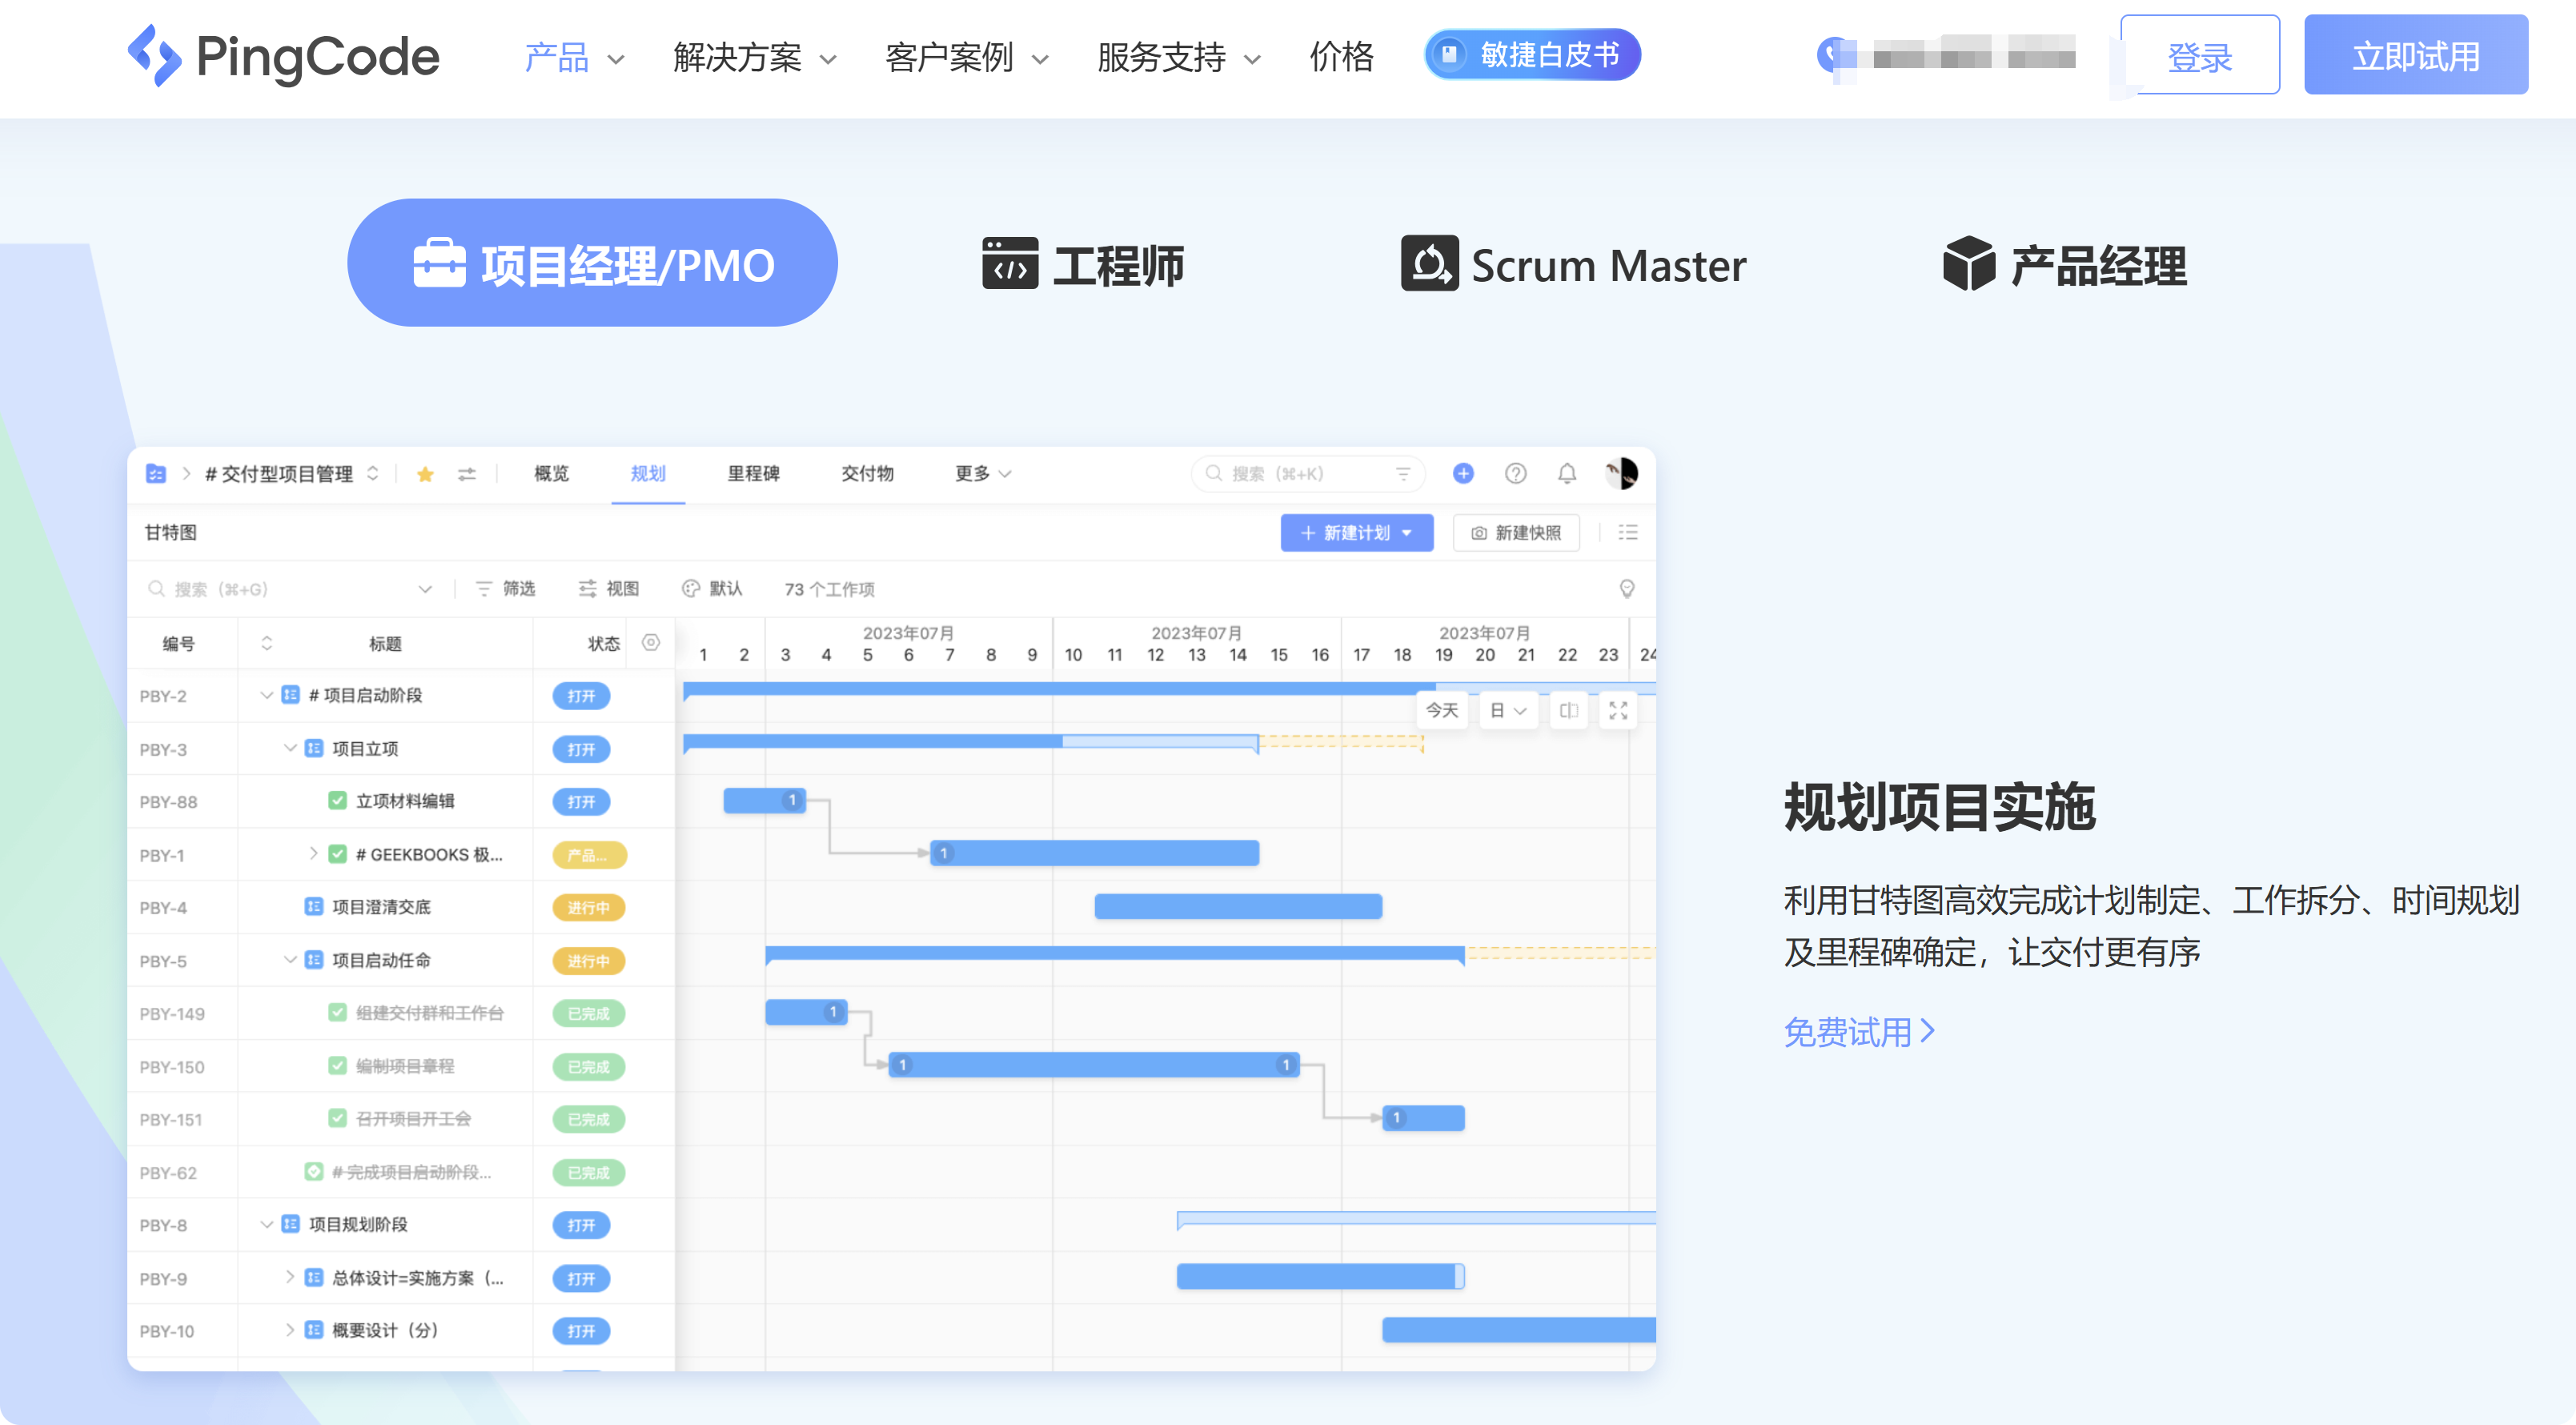2576x1425 pixels.
Task: Click the help question mark icon
Action: pyautogui.click(x=1516, y=474)
